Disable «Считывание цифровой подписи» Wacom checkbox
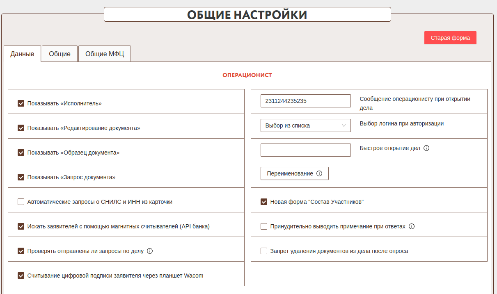This screenshot has width=497, height=294. point(21,276)
